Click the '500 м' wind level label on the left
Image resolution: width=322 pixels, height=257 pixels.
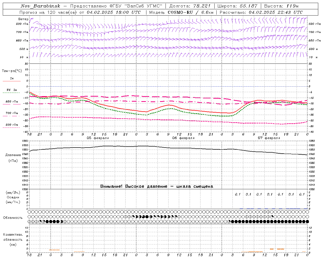24,49
